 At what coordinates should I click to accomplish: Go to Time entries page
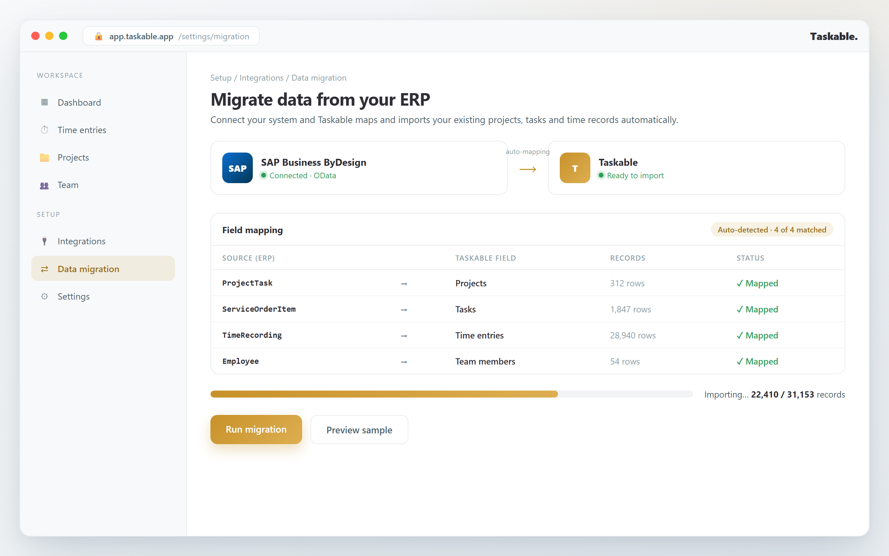103,130
